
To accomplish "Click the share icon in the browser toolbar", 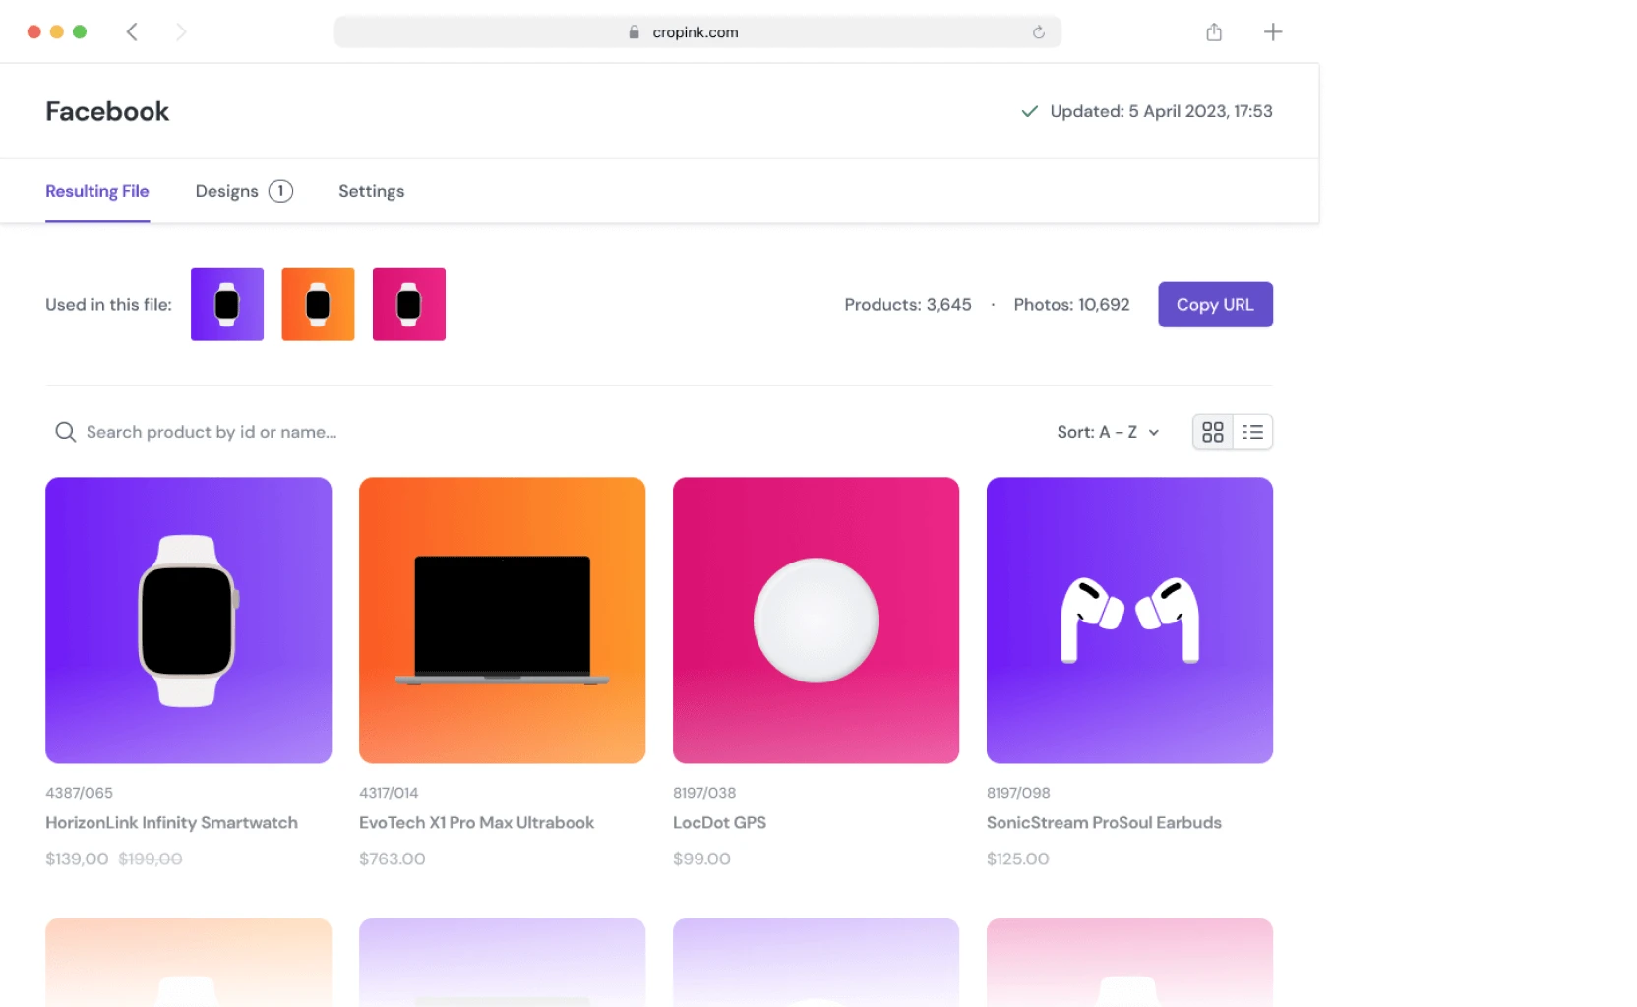I will tap(1213, 31).
